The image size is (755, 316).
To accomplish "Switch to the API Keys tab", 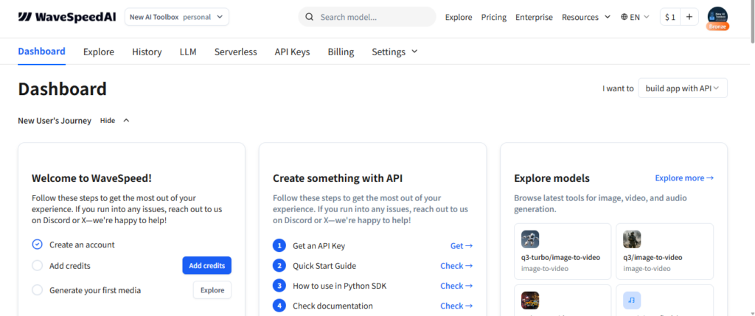I will point(292,52).
